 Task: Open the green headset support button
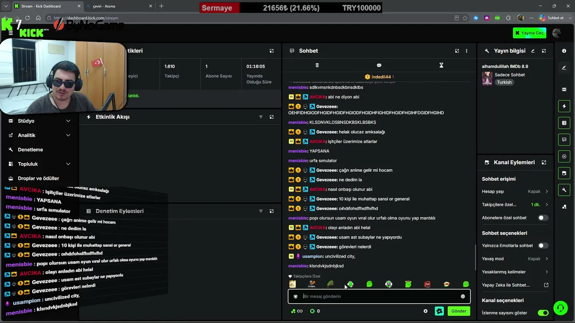pos(560,308)
